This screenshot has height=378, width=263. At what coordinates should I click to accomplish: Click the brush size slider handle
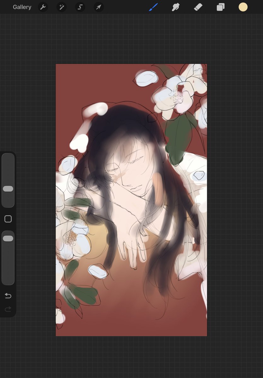8,189
